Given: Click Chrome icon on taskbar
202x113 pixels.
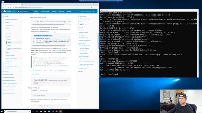Looking at the screenshot, I should 61,111.
